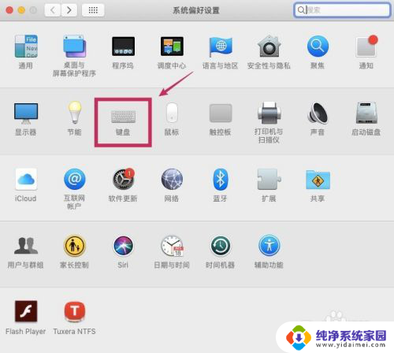Minimize the window with the yellow button
The height and width of the screenshot is (353, 394).
click(21, 10)
